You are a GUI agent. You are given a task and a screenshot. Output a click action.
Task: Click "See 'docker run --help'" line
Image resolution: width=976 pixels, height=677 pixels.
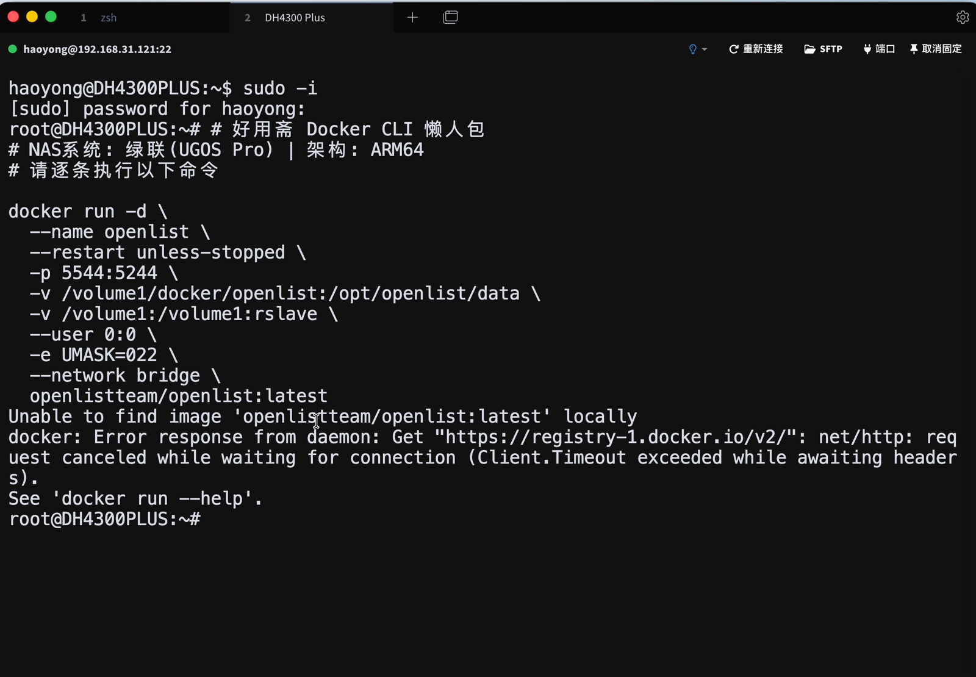click(x=135, y=498)
